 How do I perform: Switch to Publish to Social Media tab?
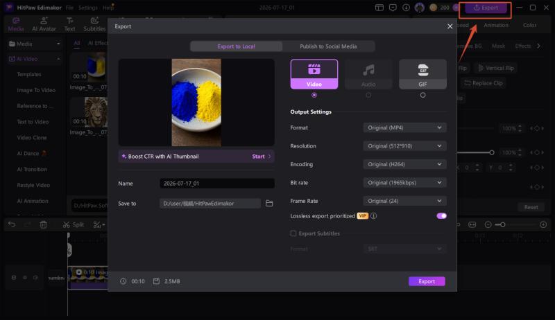tap(328, 46)
